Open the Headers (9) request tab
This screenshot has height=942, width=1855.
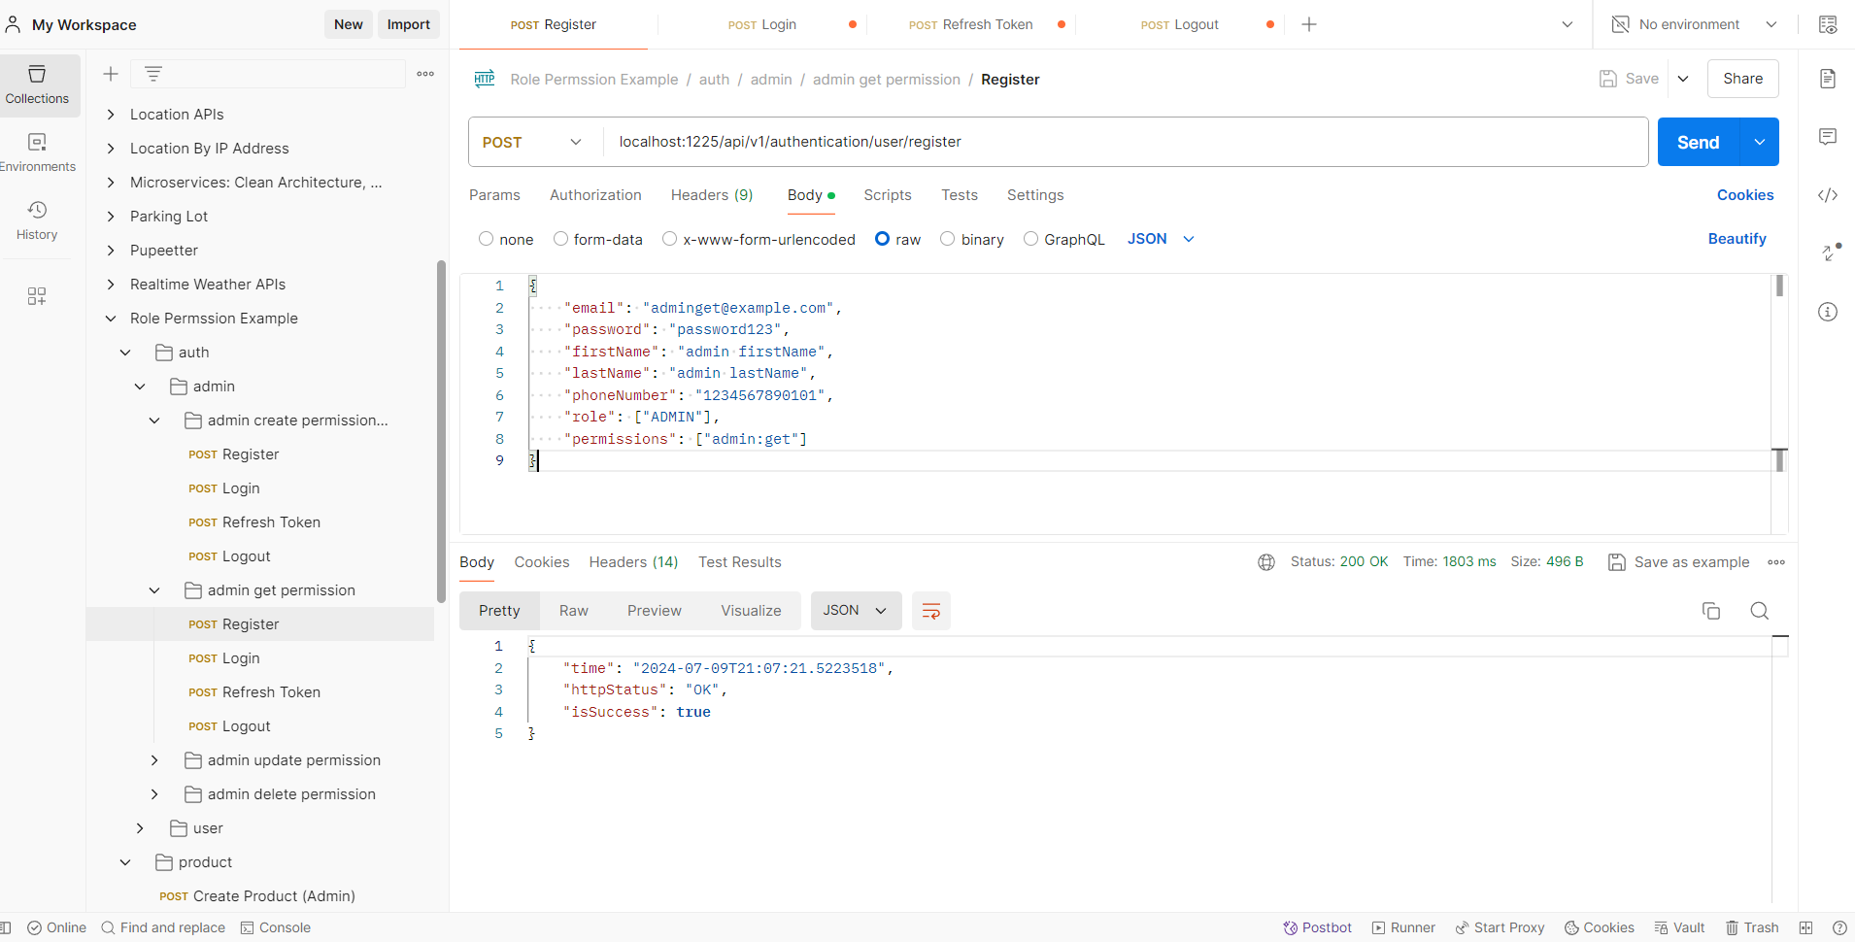tap(712, 195)
